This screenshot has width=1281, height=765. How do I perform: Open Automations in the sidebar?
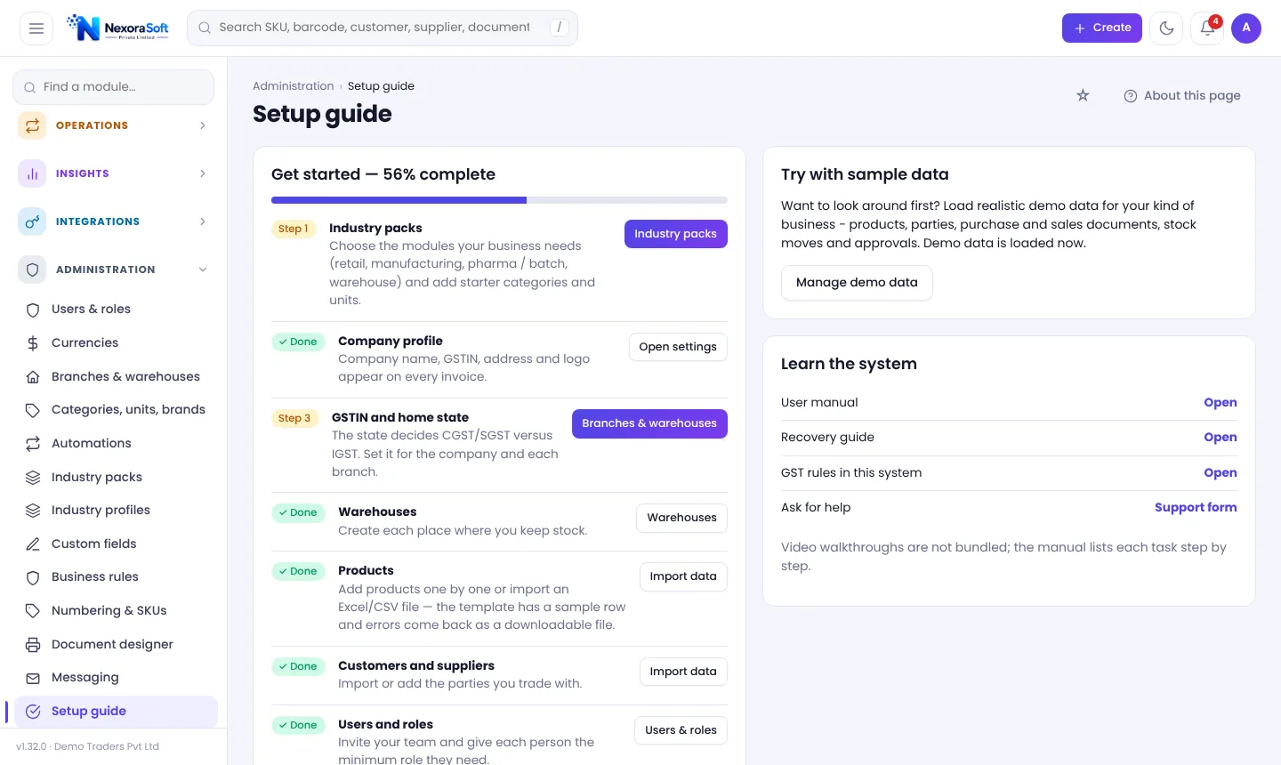tap(116, 443)
